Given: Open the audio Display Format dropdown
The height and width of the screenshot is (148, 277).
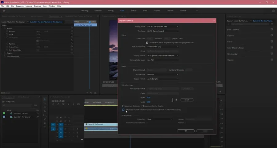Looking at the screenshot, I should pyautogui.click(x=163, y=79).
